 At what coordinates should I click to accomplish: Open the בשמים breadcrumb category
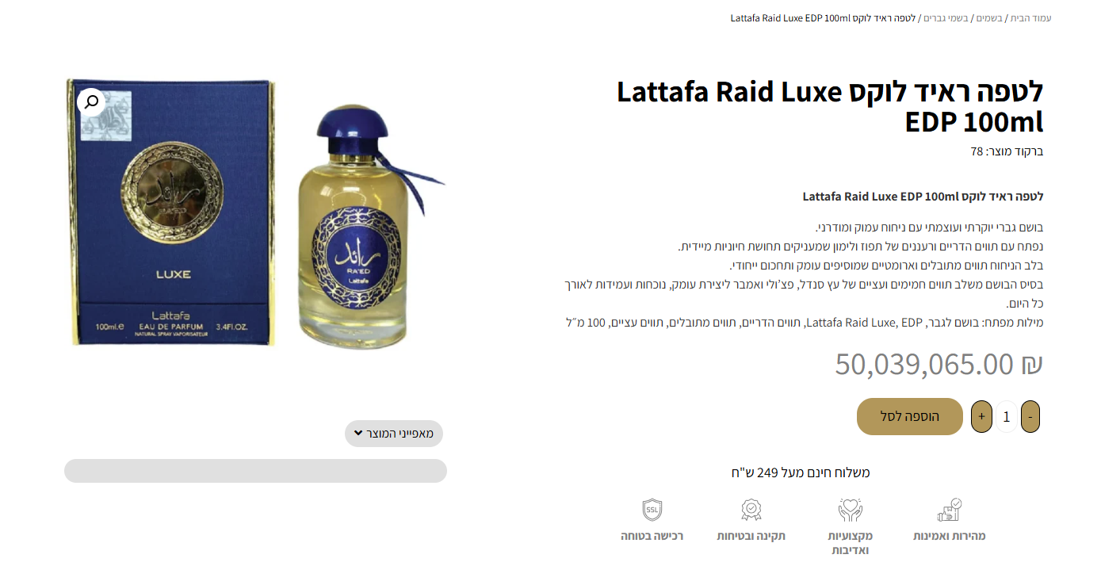pyautogui.click(x=988, y=17)
